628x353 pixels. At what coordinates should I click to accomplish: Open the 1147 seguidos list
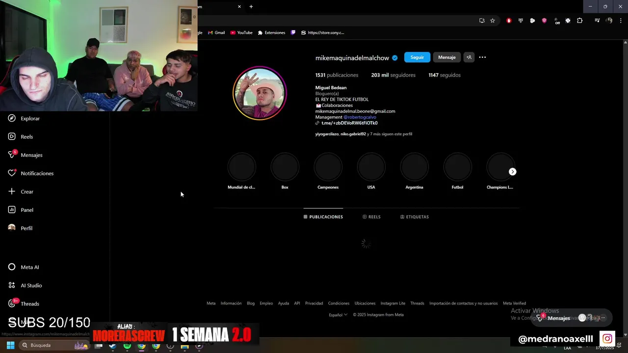tap(445, 75)
